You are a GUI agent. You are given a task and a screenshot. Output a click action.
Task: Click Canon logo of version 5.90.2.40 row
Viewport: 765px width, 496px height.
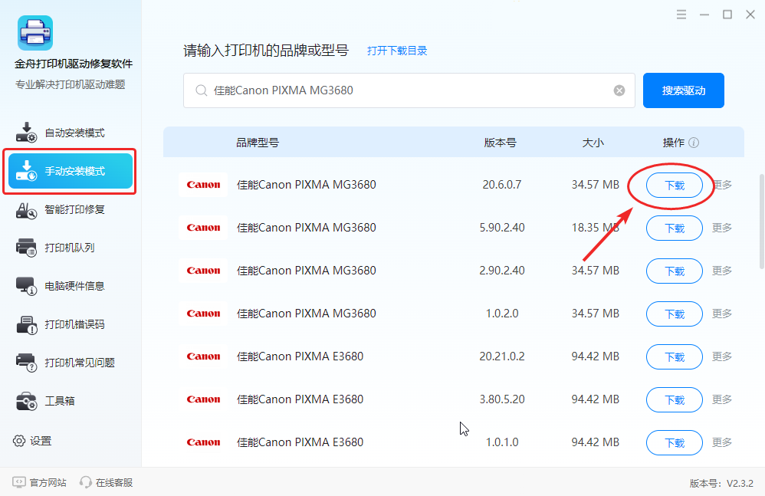(203, 228)
